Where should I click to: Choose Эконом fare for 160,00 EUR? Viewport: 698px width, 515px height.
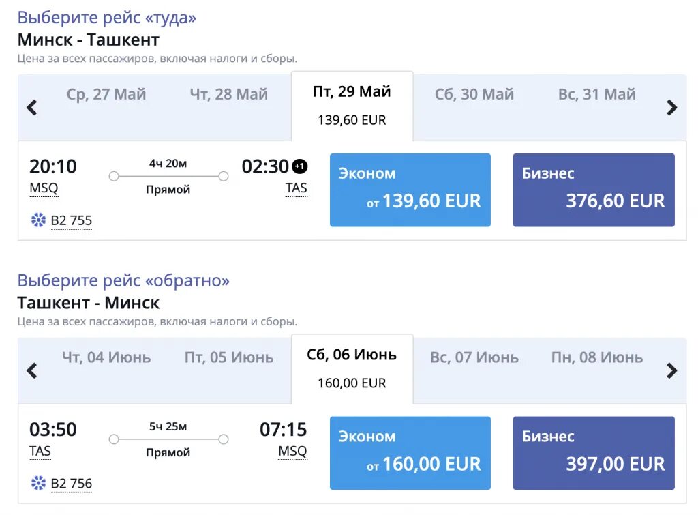point(410,453)
